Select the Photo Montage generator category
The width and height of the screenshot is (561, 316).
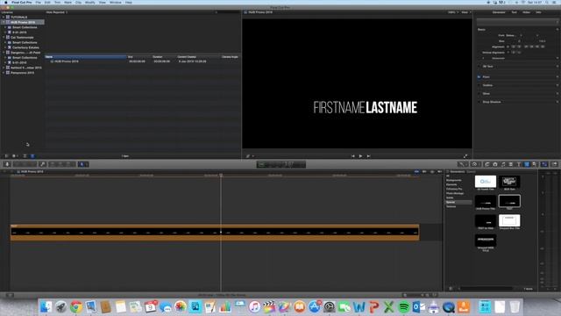pos(455,193)
